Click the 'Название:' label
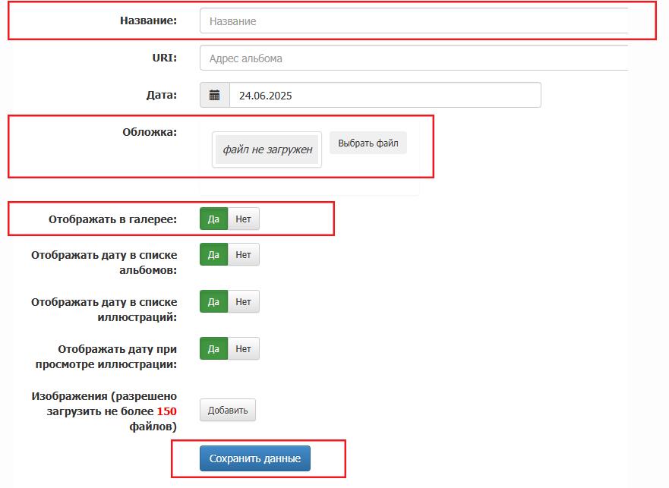The image size is (669, 488). [x=148, y=20]
